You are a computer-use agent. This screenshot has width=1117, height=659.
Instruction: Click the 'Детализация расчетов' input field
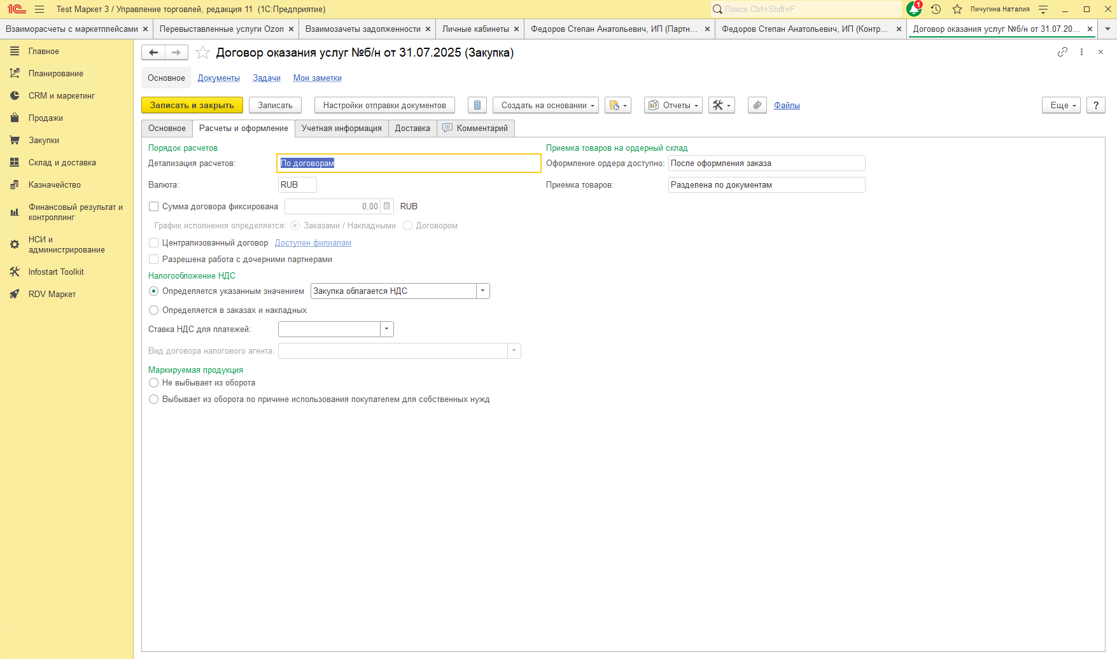coord(409,163)
